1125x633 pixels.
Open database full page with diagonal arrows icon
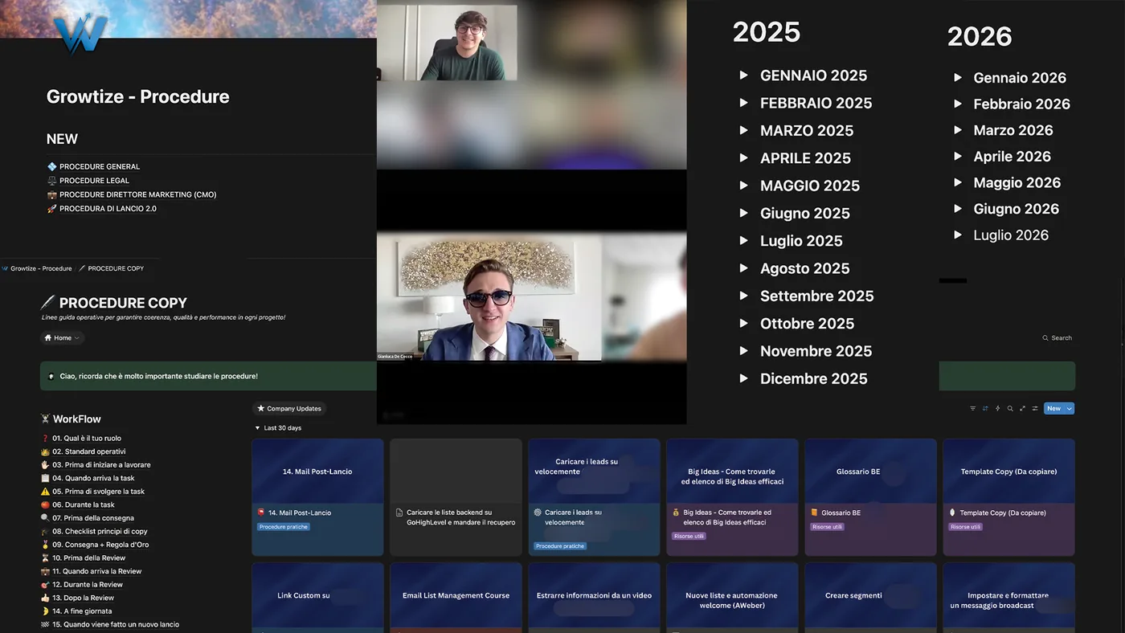(x=1022, y=409)
